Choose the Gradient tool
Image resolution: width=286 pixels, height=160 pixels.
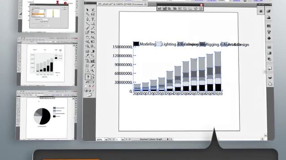93,52
